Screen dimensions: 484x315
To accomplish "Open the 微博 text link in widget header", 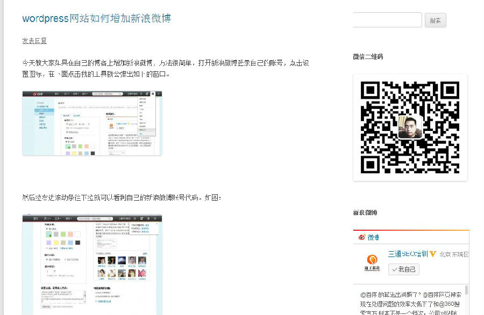I will click(x=373, y=237).
